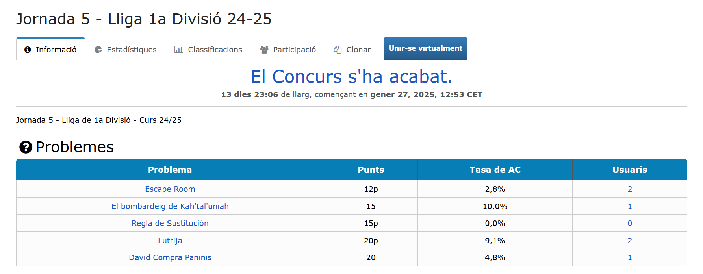703x274 pixels.
Task: Click the pie chart Estadístiques icon
Action: (98, 50)
